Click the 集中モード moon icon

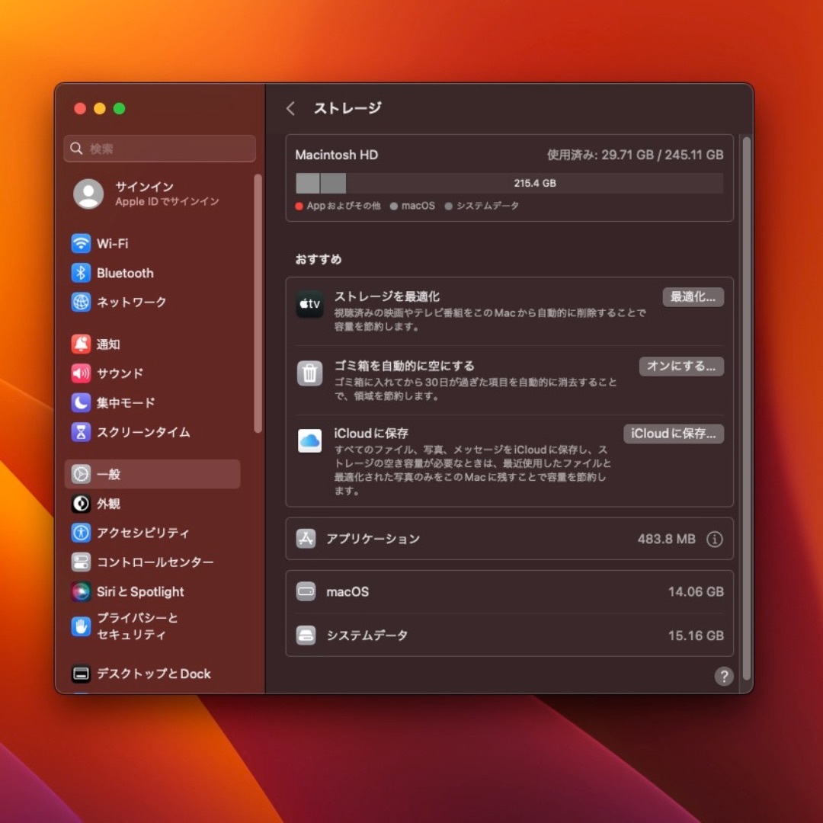coord(81,403)
